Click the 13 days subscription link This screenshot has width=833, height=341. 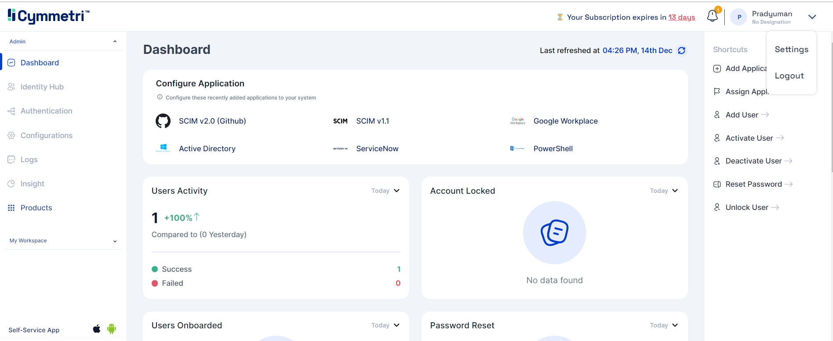681,17
